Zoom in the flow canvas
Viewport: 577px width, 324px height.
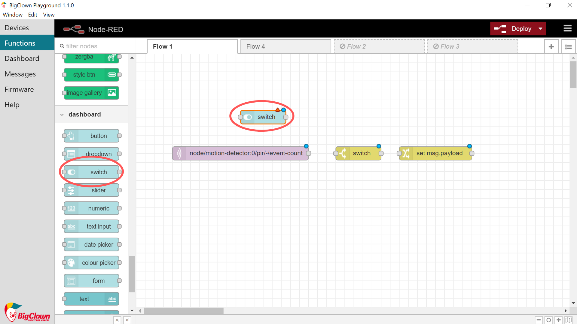pos(559,320)
